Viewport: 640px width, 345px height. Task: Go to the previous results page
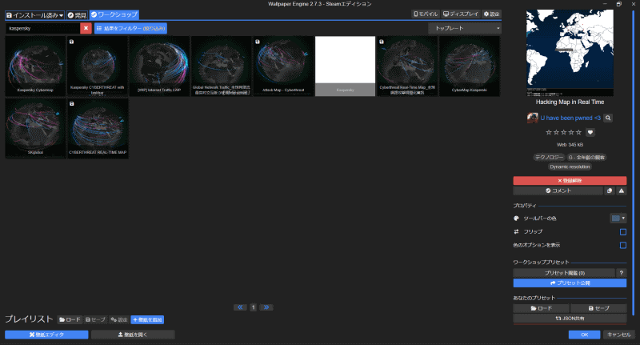pos(240,307)
